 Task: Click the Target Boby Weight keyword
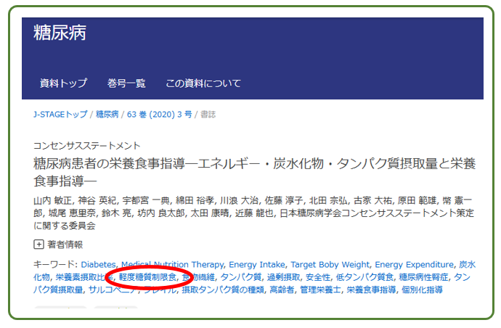330,264
